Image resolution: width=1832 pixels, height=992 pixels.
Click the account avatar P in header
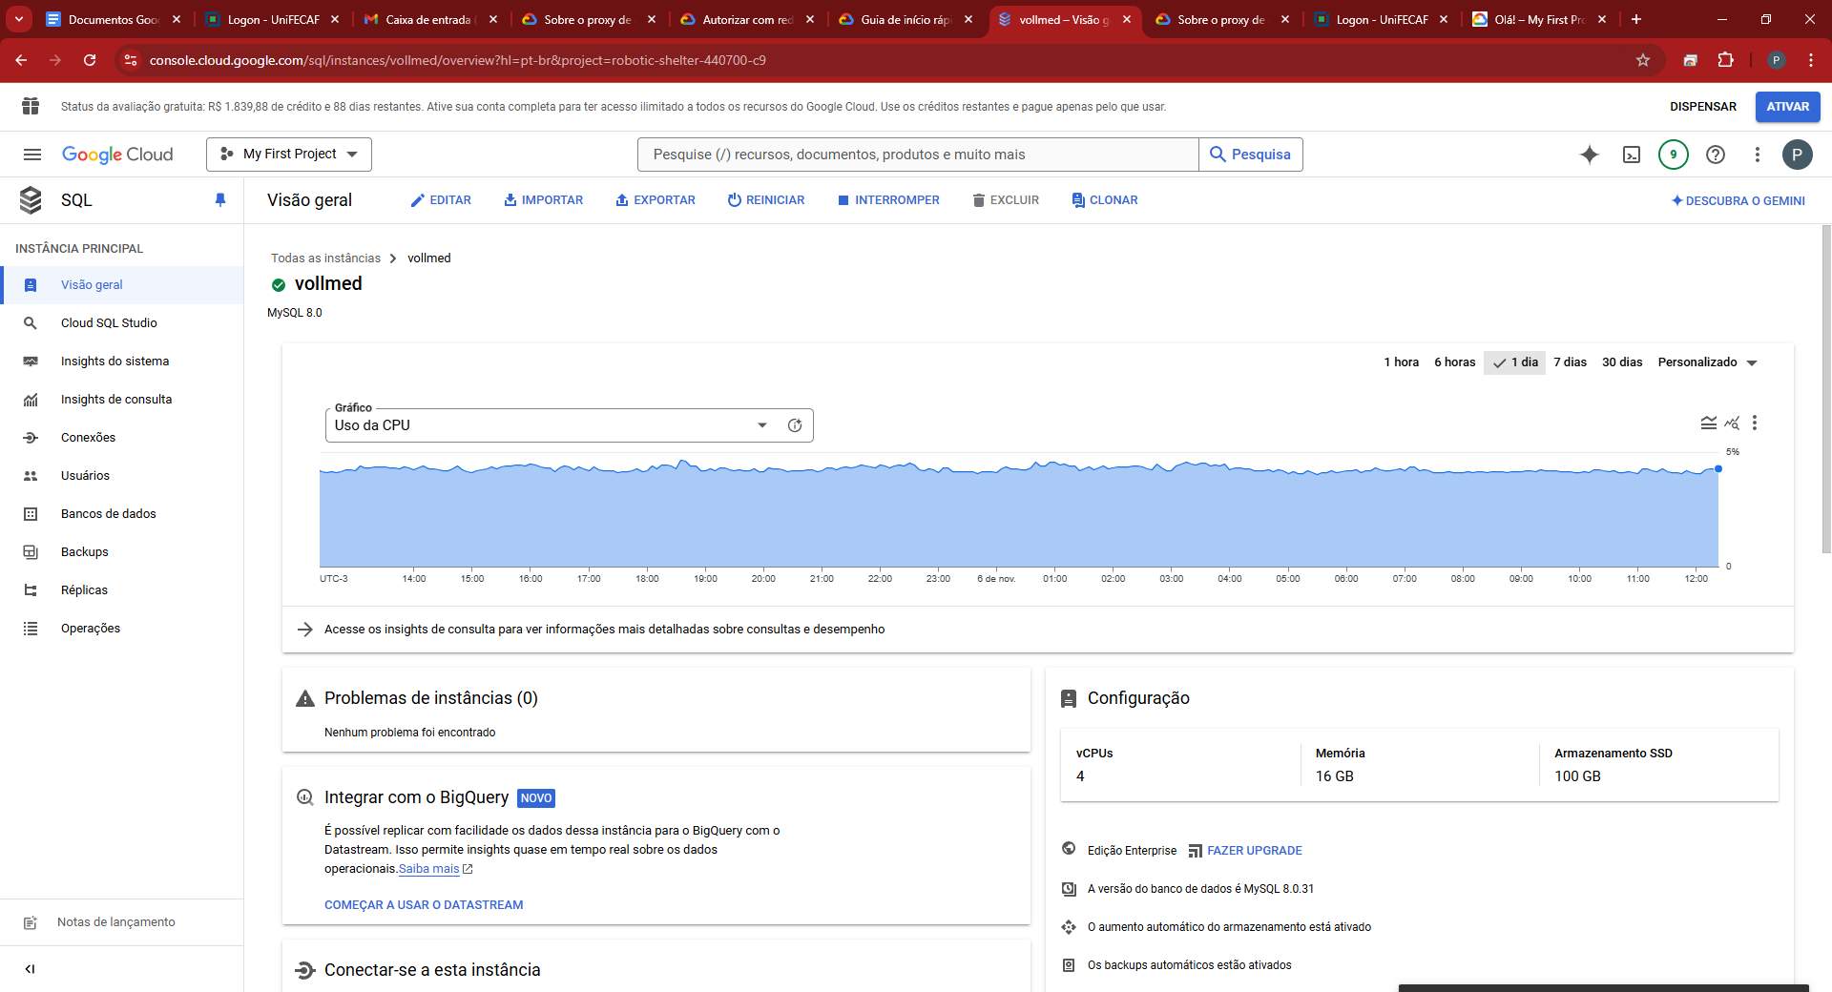[1798, 155]
